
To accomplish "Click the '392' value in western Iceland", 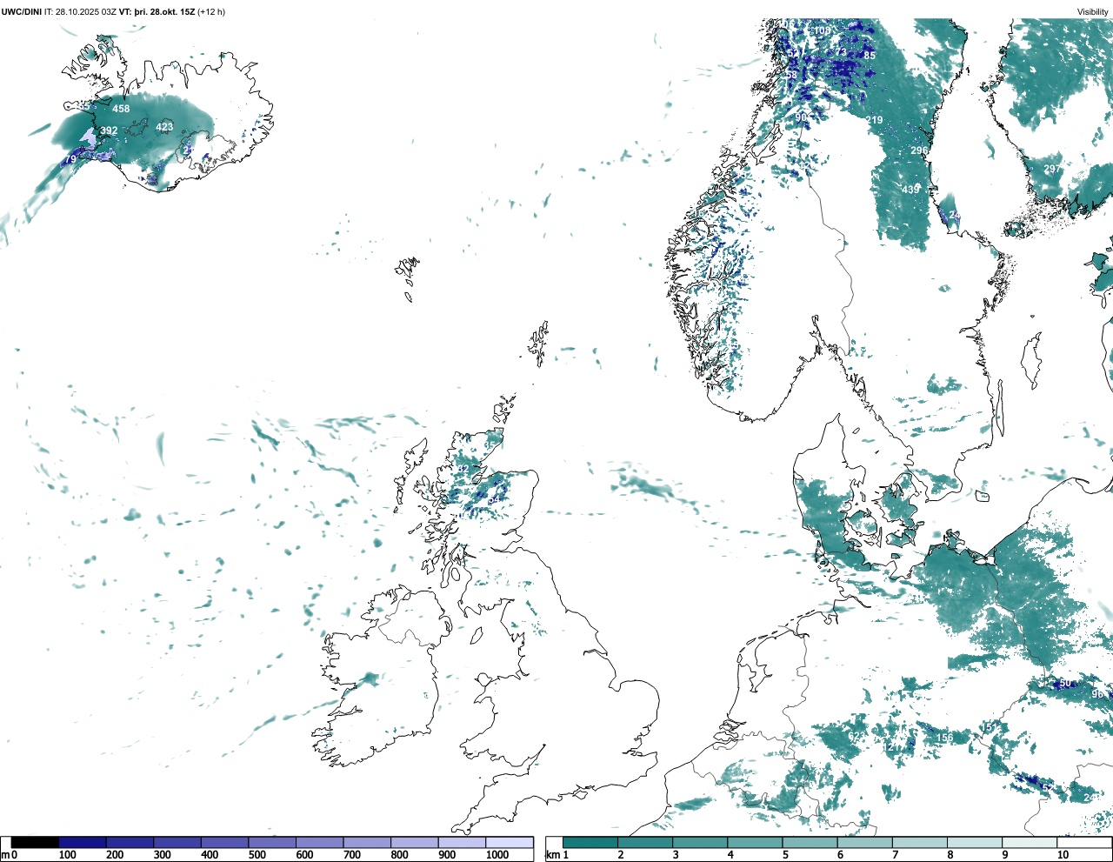I will coord(109,131).
